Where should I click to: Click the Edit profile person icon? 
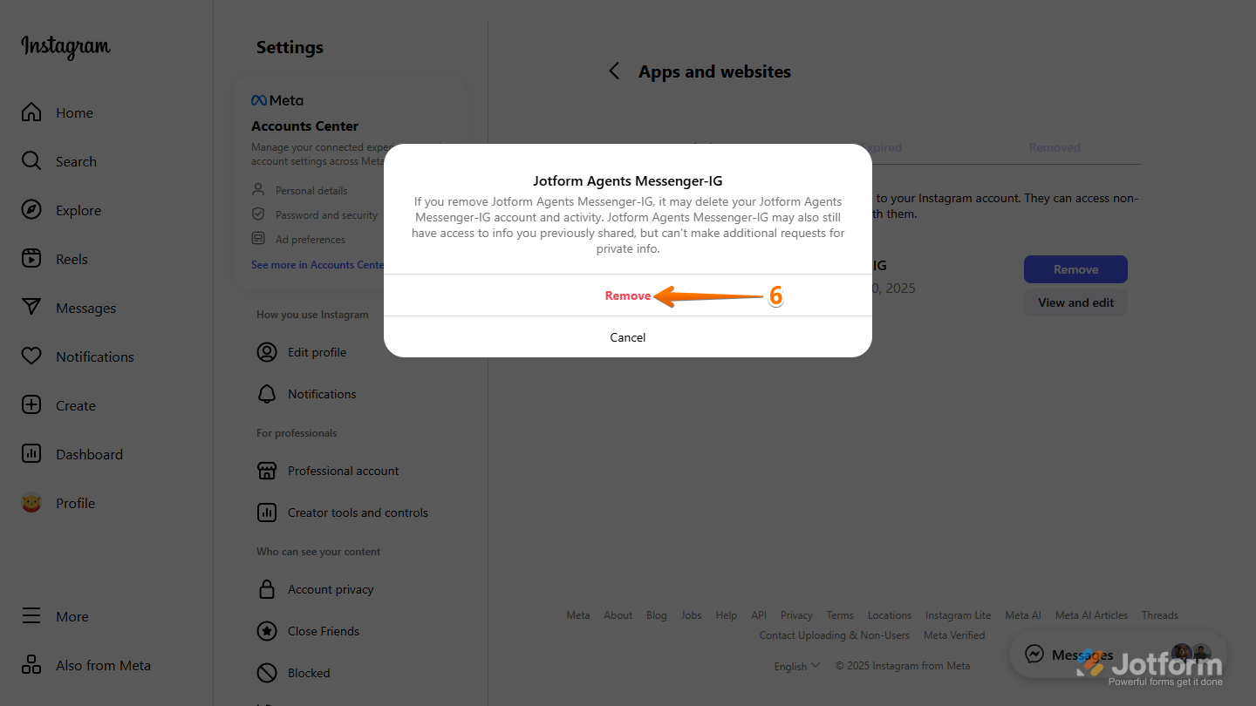[267, 352]
